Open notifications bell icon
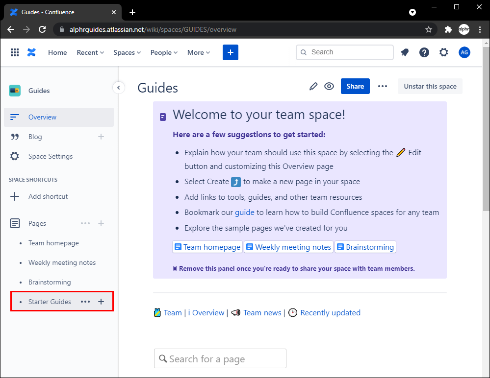 pos(405,52)
